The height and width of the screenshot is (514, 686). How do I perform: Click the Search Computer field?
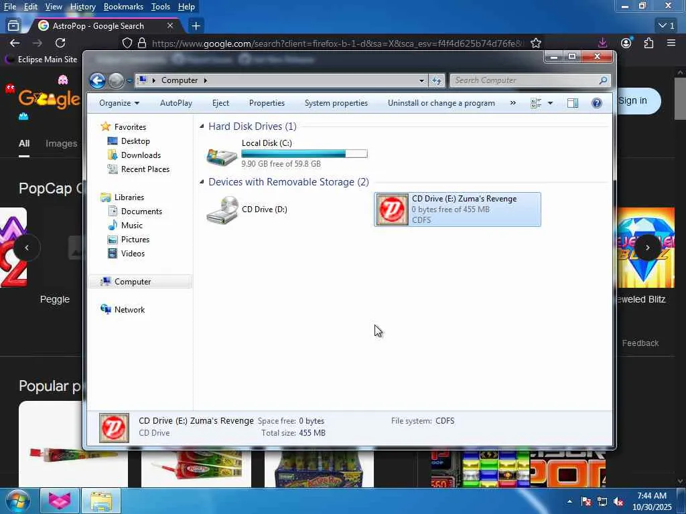pyautogui.click(x=530, y=80)
